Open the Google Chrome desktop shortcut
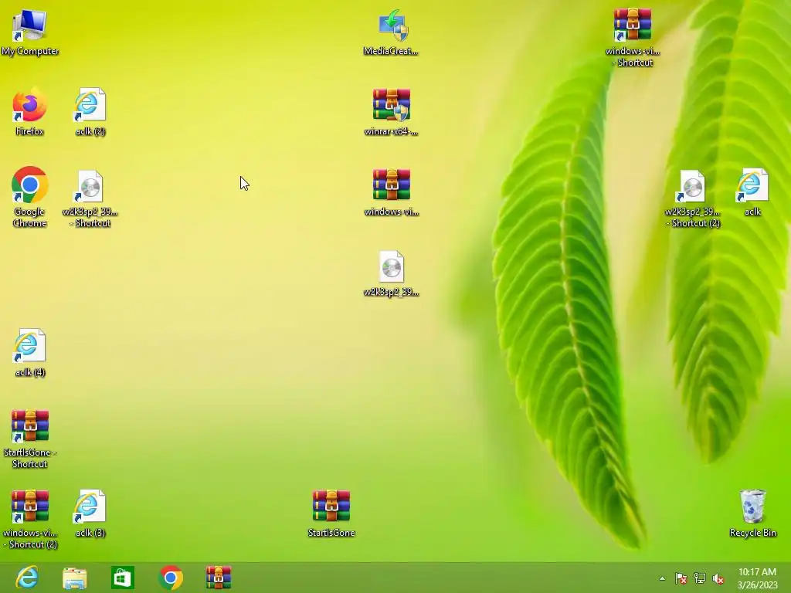 (30, 197)
